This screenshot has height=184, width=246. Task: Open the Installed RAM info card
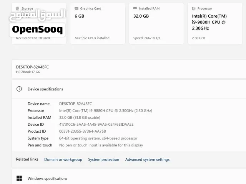click(x=156, y=23)
